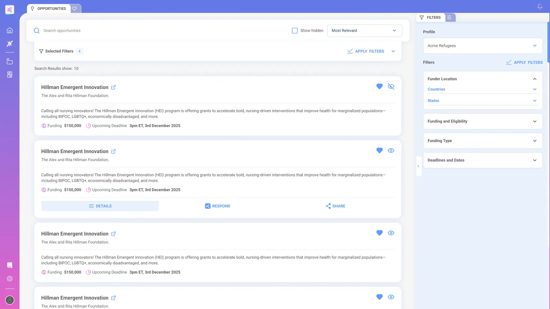The width and height of the screenshot is (550, 309).
Task: Switch to the heart favorites tab
Action: pyautogui.click(x=75, y=9)
